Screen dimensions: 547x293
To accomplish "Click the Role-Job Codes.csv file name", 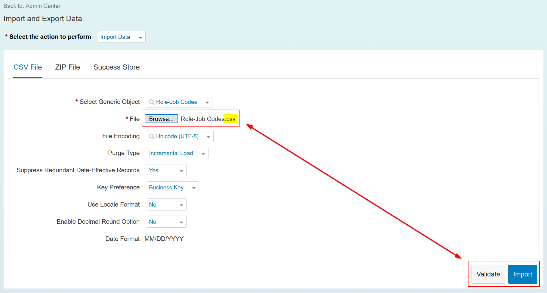I will point(208,119).
